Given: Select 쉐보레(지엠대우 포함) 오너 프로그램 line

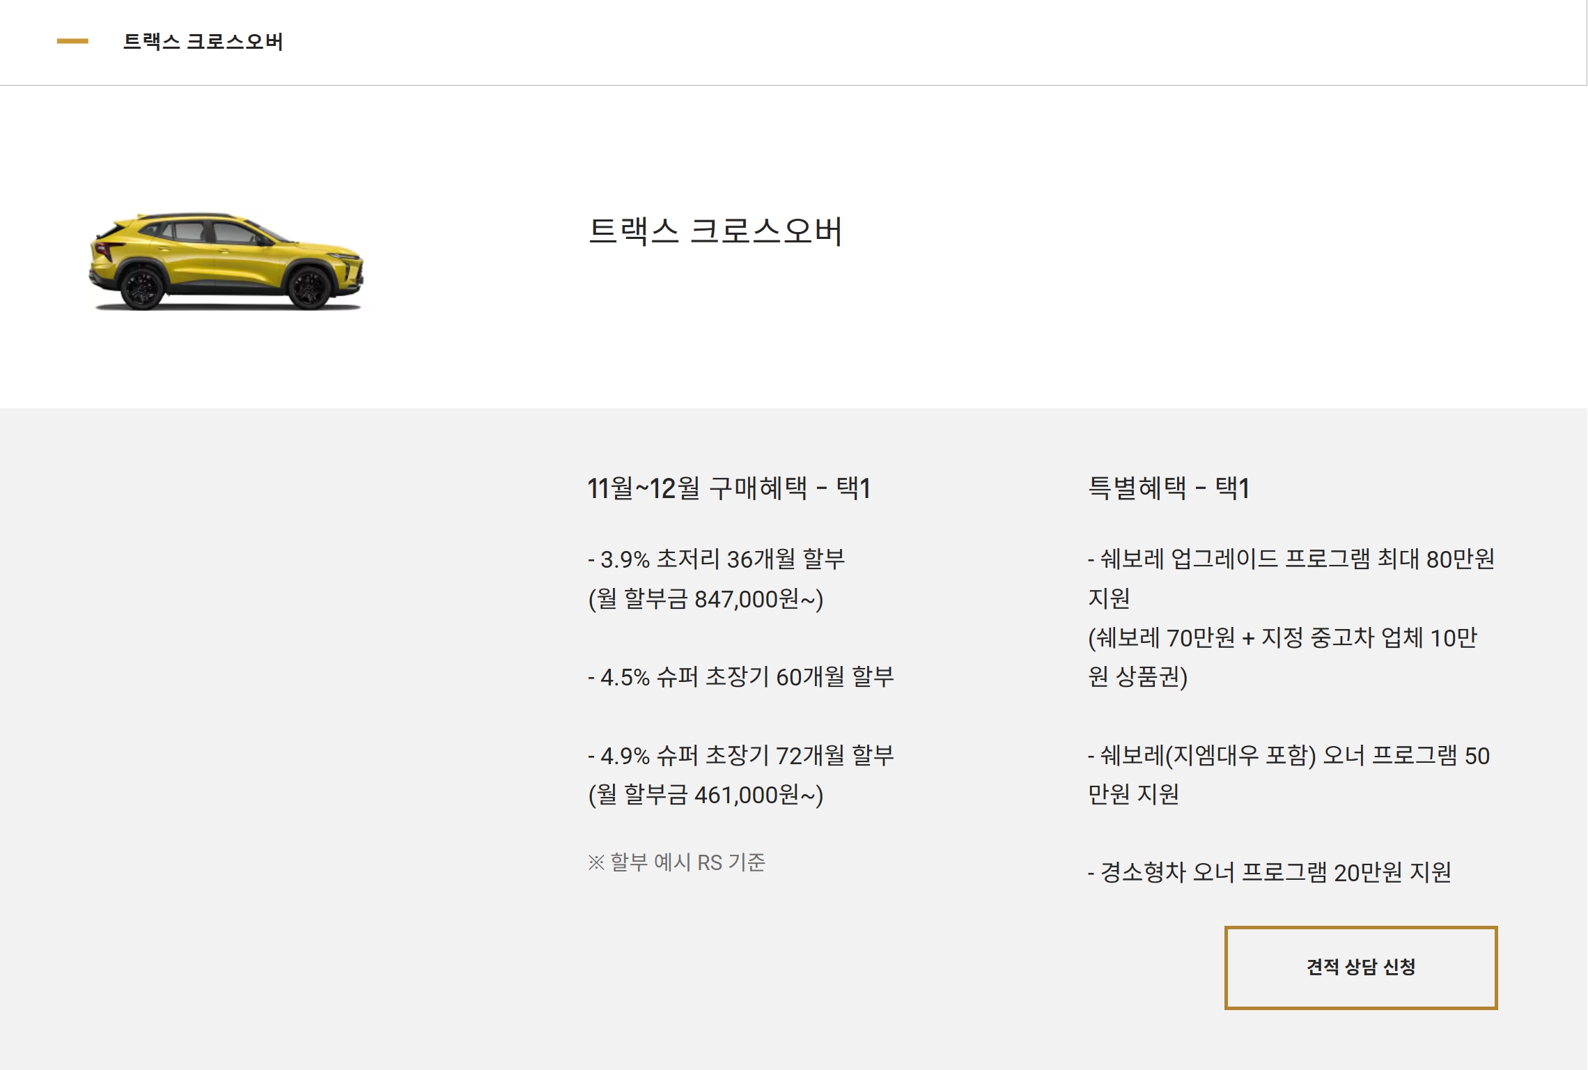Looking at the screenshot, I should 1289,756.
